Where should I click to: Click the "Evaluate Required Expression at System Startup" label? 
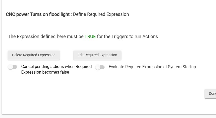pyautogui.click(x=152, y=67)
